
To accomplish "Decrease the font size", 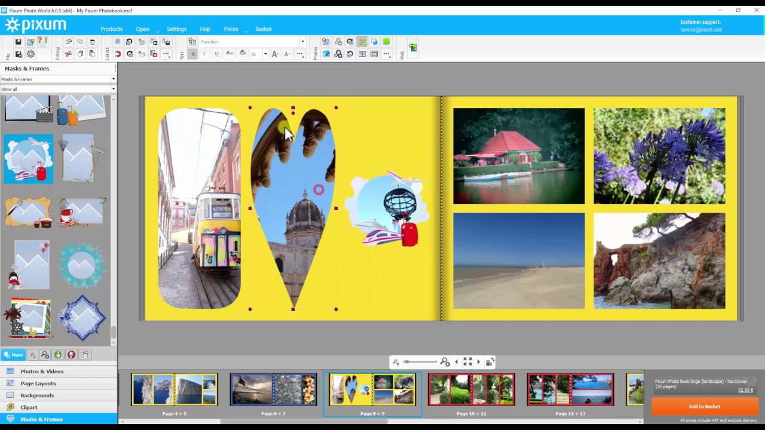I will (x=287, y=54).
